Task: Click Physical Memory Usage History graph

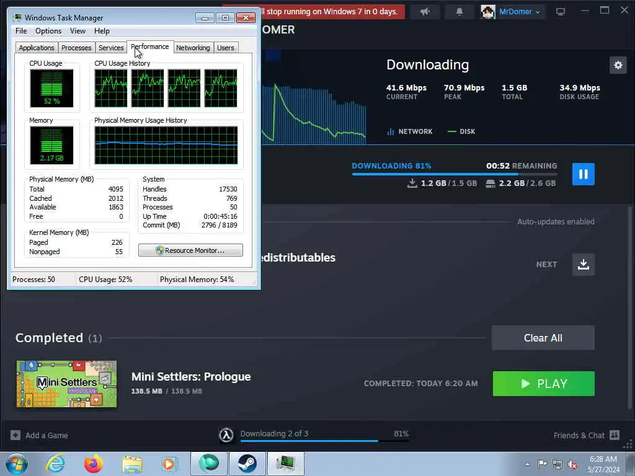Action: point(166,145)
